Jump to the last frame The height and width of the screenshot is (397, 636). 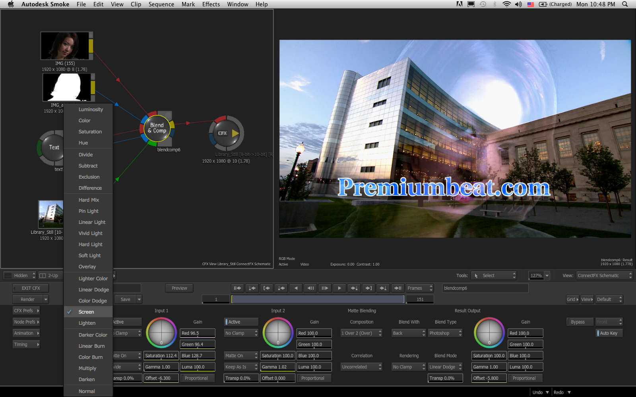[x=397, y=288]
